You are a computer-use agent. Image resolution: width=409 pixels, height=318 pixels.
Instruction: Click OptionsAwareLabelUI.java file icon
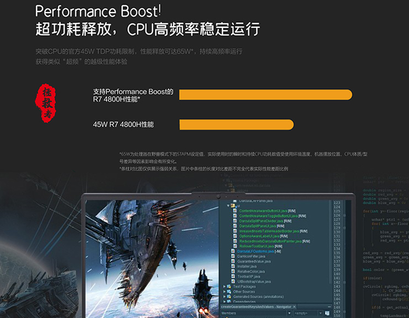[x=234, y=236]
